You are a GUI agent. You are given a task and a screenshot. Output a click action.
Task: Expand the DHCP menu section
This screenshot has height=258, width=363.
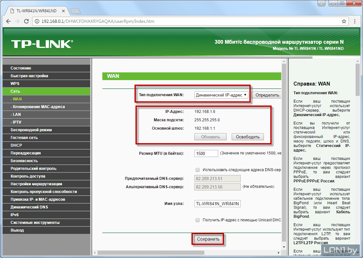[x=16, y=145]
